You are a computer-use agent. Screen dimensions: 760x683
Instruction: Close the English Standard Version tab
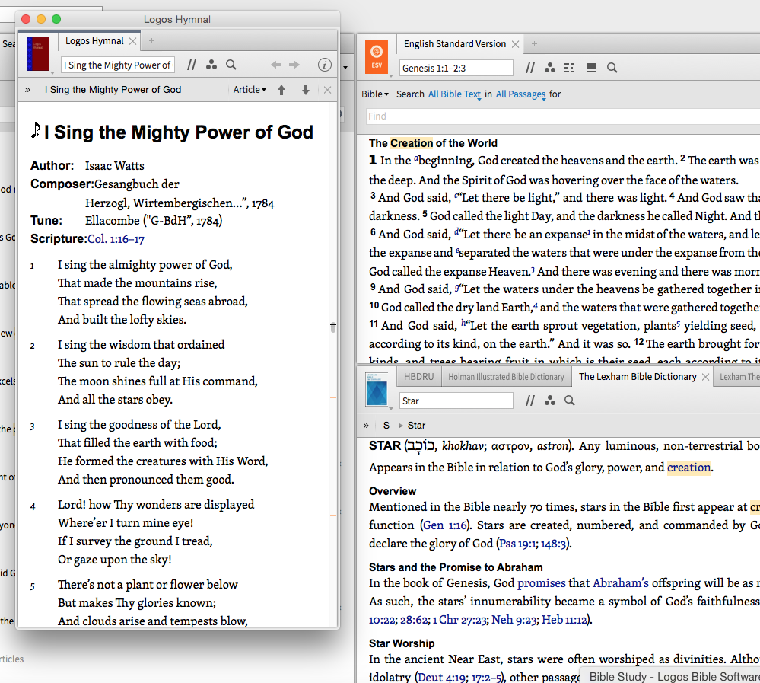pyautogui.click(x=515, y=44)
